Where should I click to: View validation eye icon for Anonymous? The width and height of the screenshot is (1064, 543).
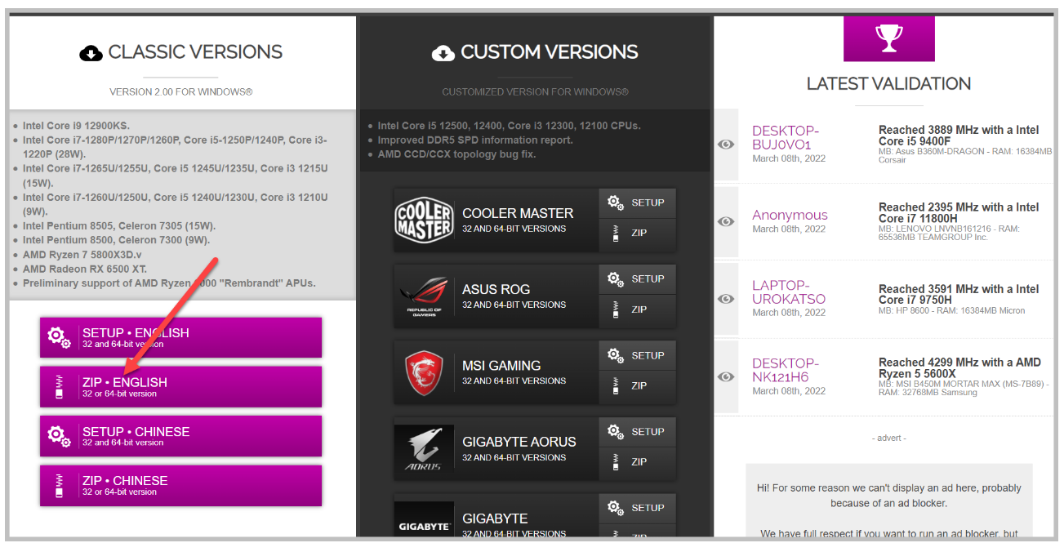click(x=726, y=221)
